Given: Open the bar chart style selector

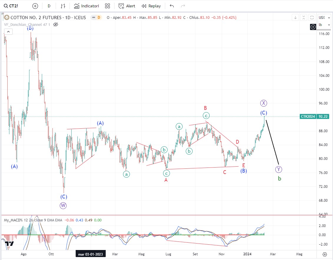Looking at the screenshot, I should tap(63, 6).
